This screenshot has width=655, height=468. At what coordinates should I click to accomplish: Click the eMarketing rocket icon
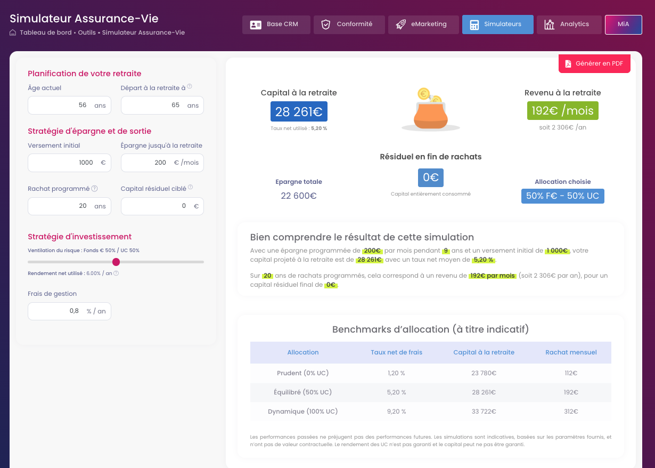tap(400, 25)
